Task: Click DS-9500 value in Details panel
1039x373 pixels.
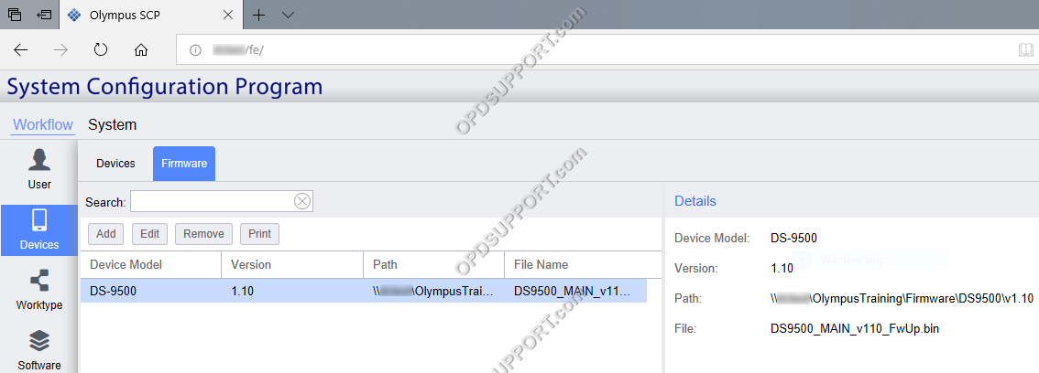Action: pyautogui.click(x=793, y=238)
